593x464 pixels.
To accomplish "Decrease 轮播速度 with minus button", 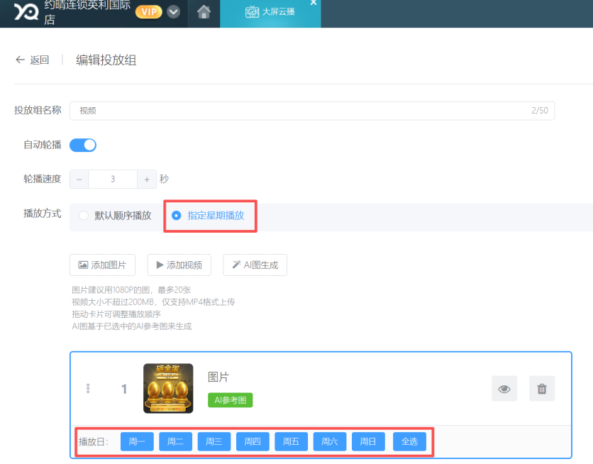I will [x=79, y=179].
